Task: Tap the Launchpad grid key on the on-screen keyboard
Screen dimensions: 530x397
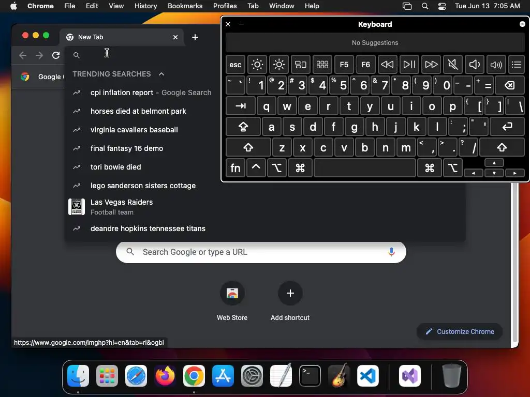Action: [322, 65]
